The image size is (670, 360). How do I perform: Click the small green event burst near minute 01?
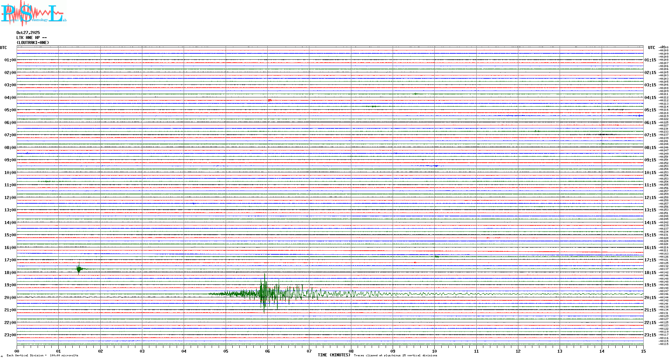pyautogui.click(x=79, y=269)
